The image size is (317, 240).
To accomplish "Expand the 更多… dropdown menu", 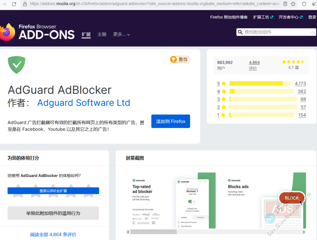I will tap(121, 35).
